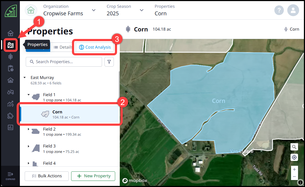Open the Cropwise Farms organization dropdown
The height and width of the screenshot is (187, 305).
[93, 10]
